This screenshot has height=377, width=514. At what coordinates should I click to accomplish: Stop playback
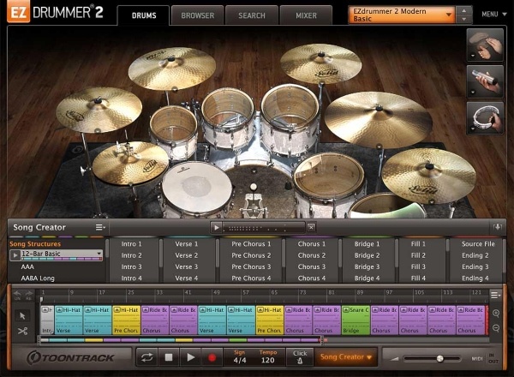169,357
